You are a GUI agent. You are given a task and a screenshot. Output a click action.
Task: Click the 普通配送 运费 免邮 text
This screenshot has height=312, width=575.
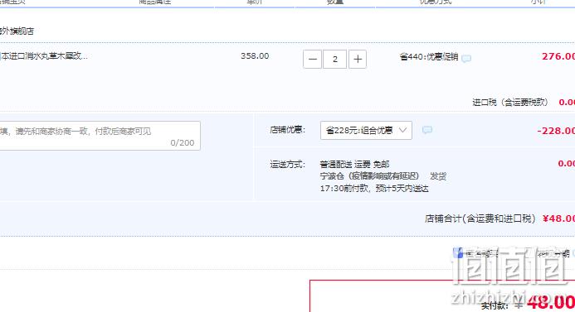(354, 164)
